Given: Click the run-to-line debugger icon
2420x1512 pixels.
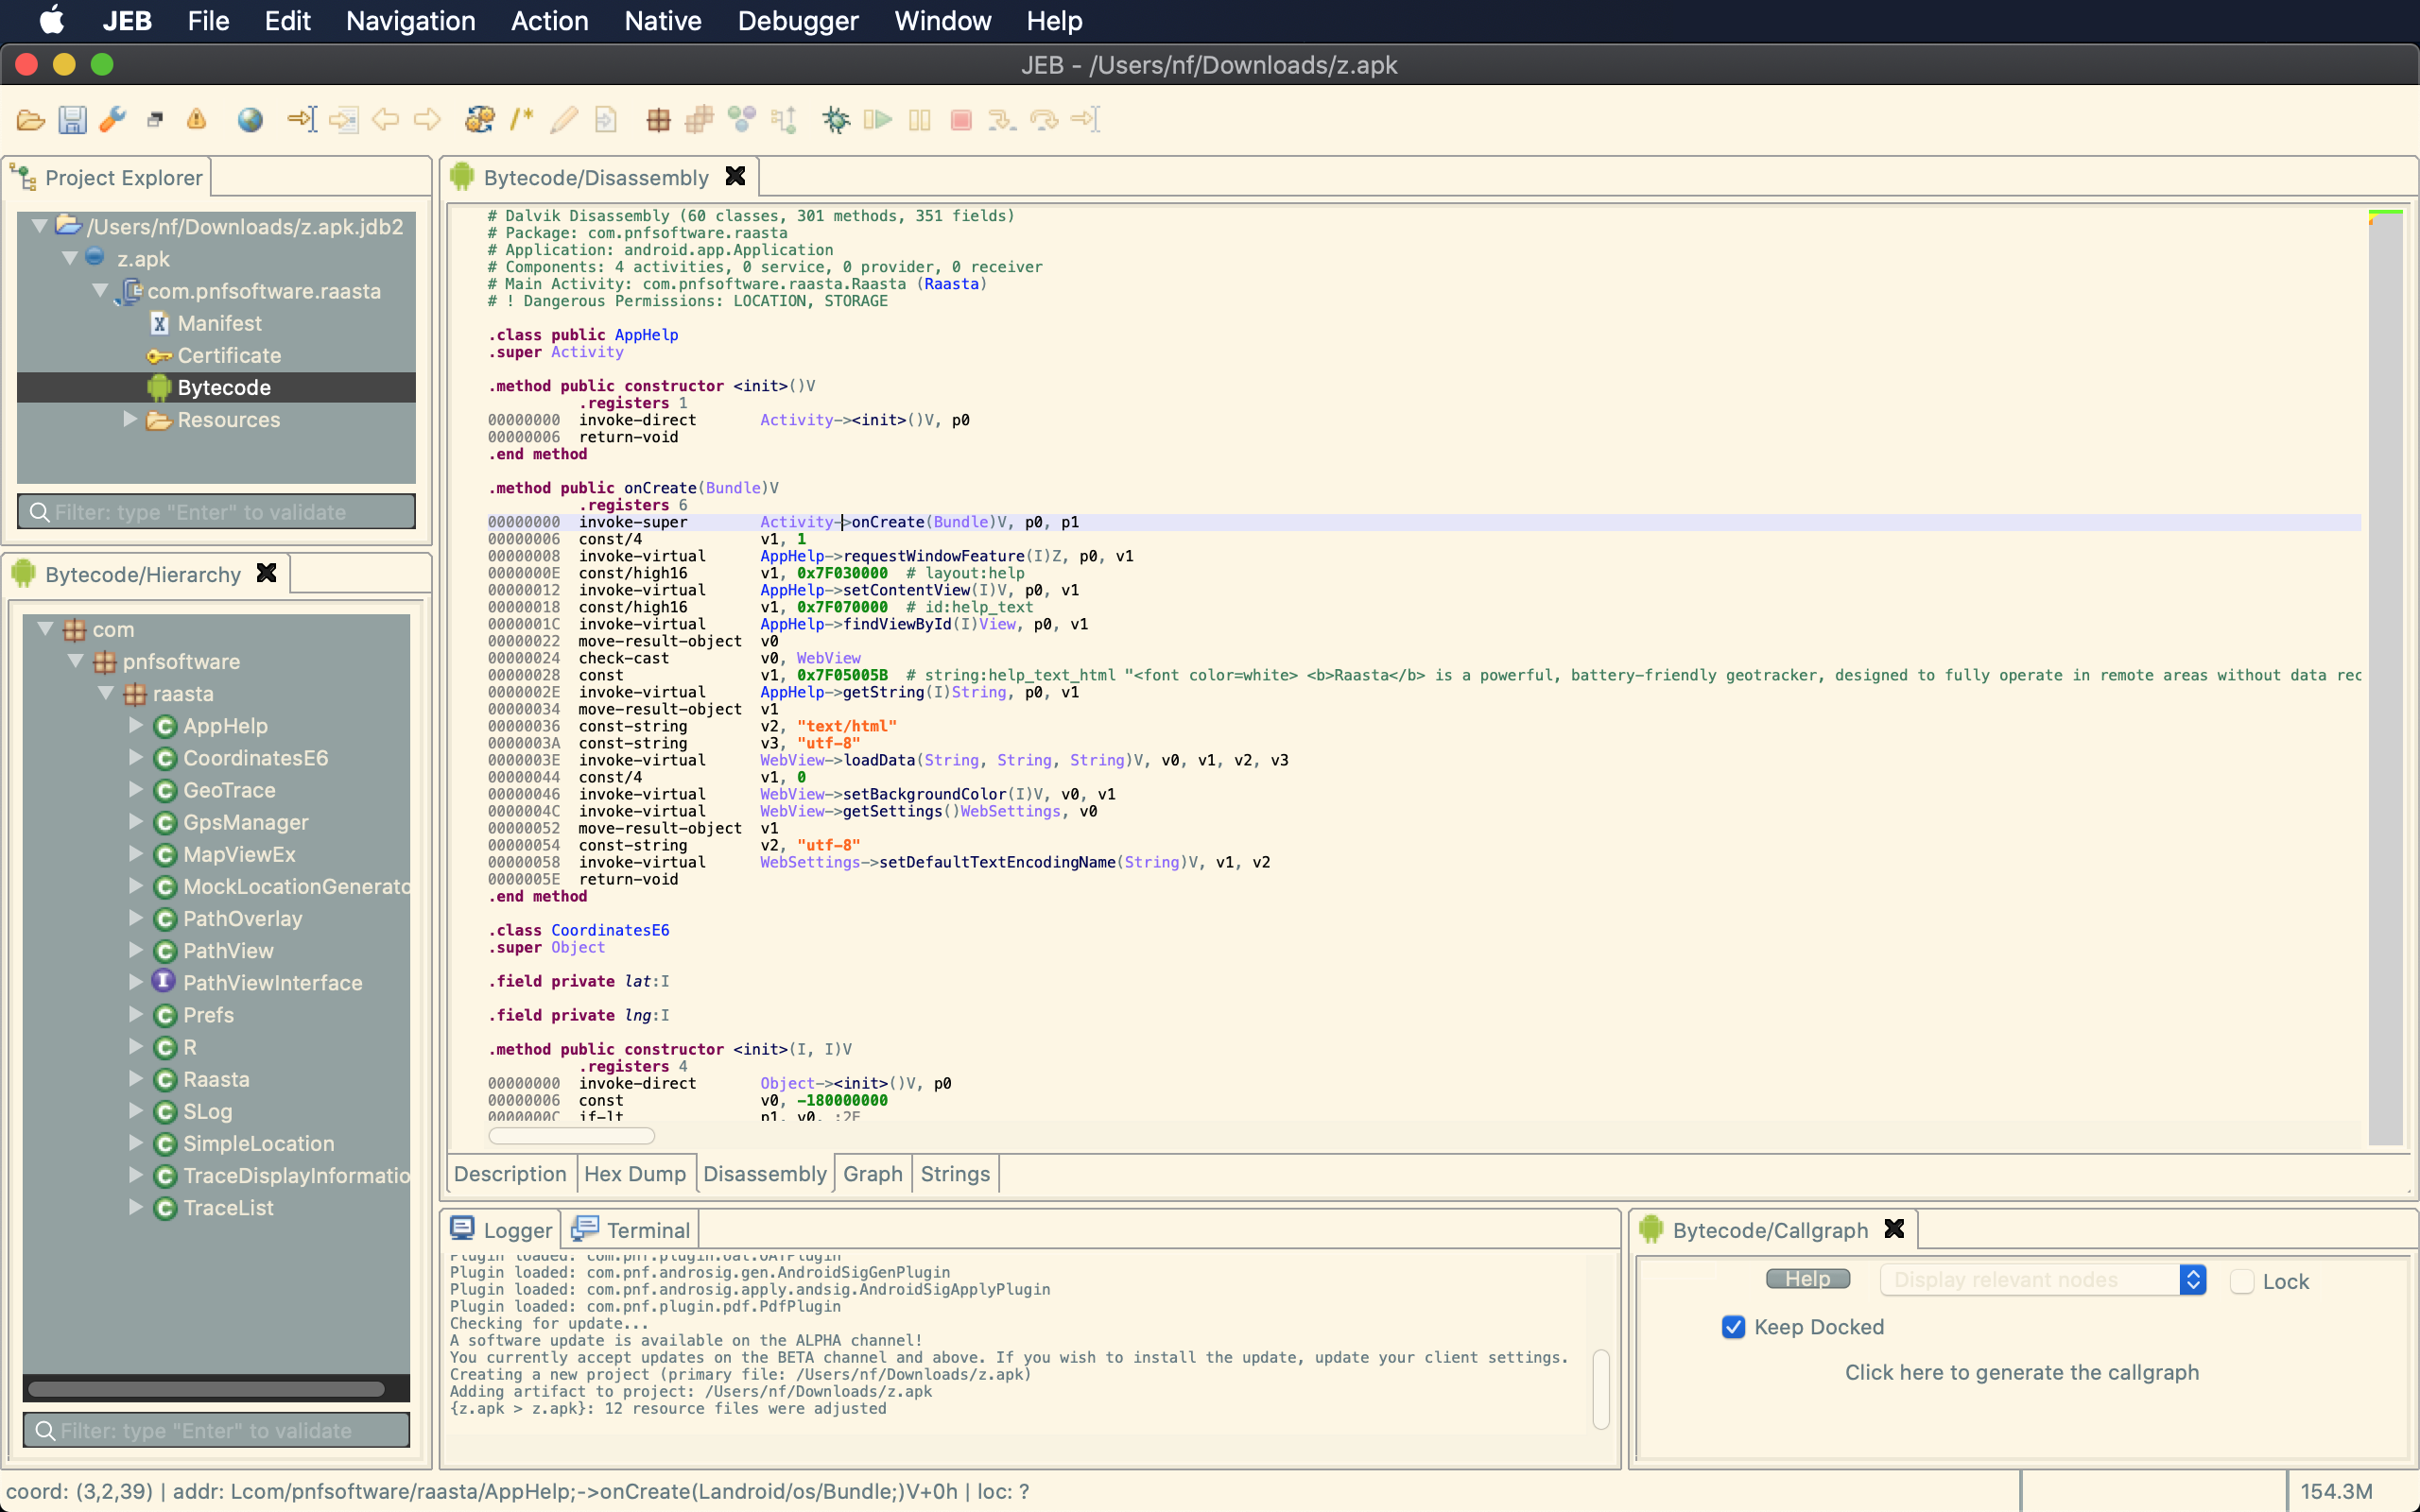Looking at the screenshot, I should 1085,120.
